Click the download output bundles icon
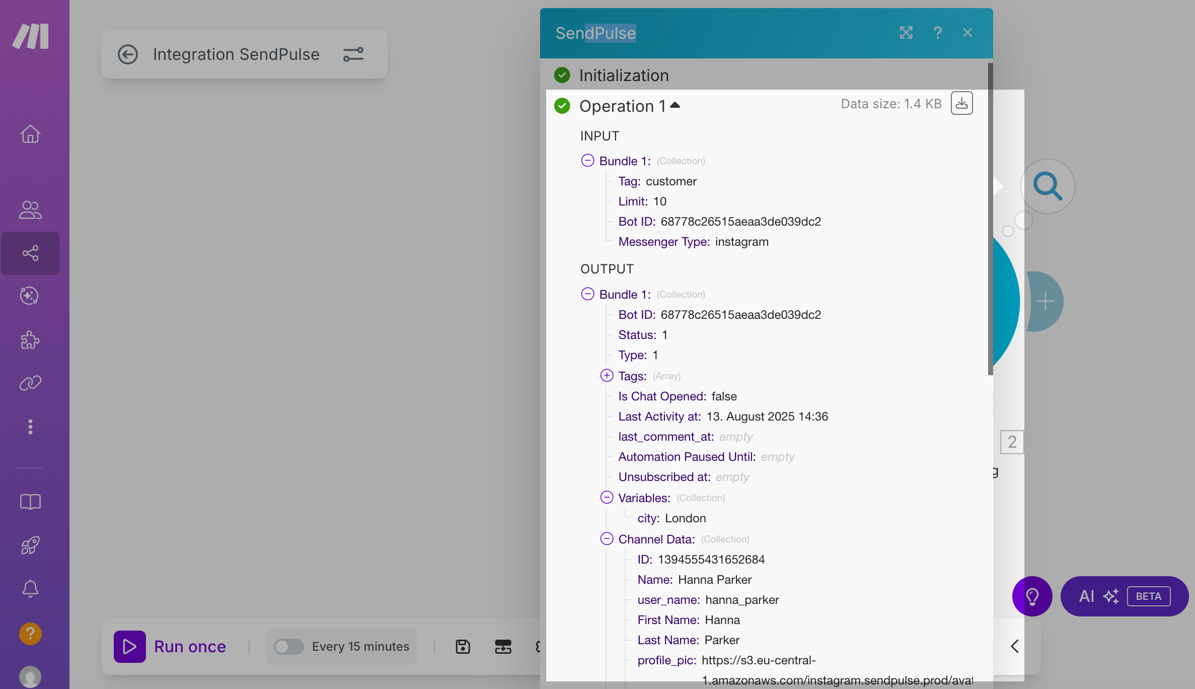The image size is (1195, 689). (x=961, y=103)
